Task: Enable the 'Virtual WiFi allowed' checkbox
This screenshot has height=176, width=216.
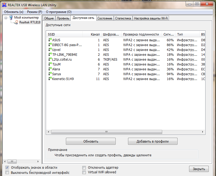Action: 84,172
